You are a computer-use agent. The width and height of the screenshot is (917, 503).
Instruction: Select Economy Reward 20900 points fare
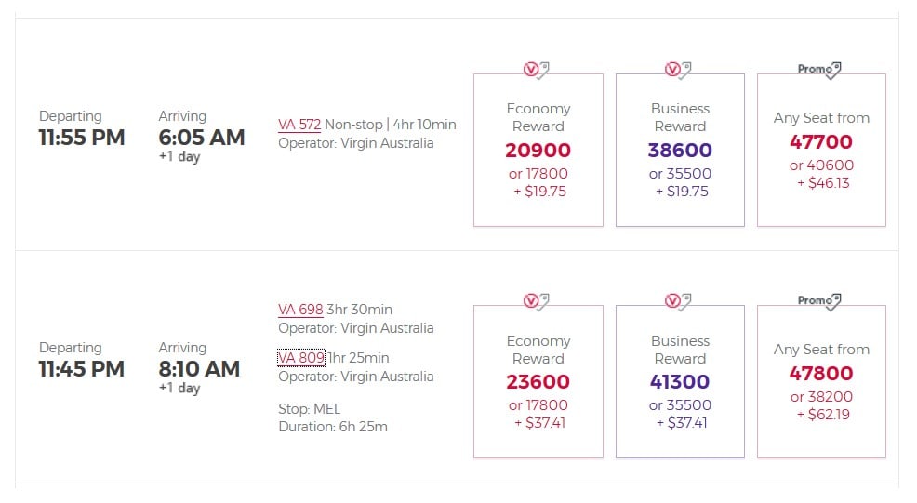[x=538, y=150]
